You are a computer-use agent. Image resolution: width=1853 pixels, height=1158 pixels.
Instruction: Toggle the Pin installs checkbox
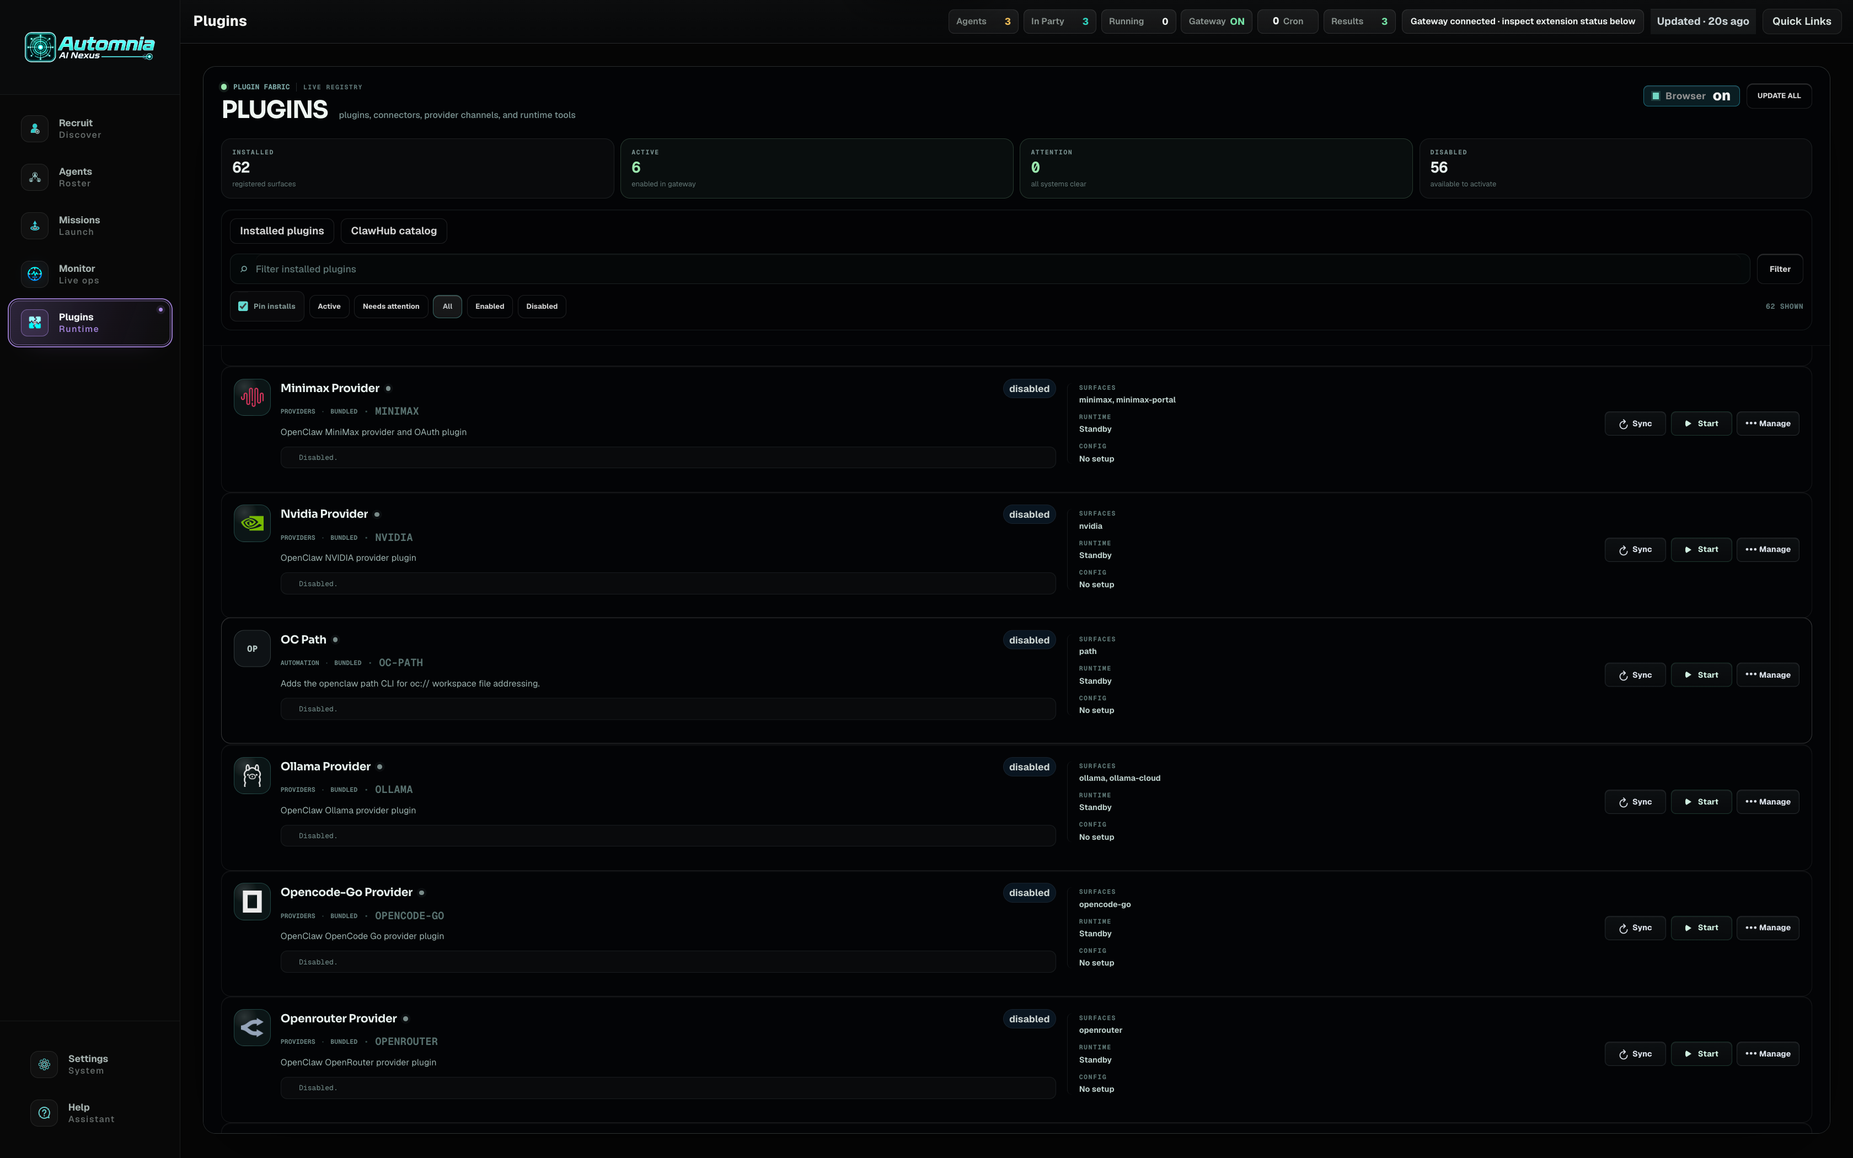click(x=244, y=307)
